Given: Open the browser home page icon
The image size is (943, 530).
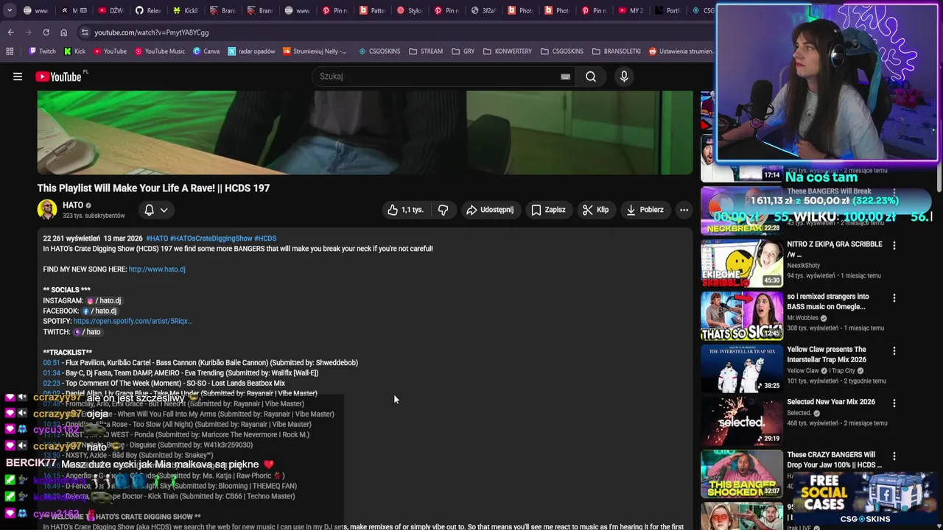Looking at the screenshot, I should (63, 32).
